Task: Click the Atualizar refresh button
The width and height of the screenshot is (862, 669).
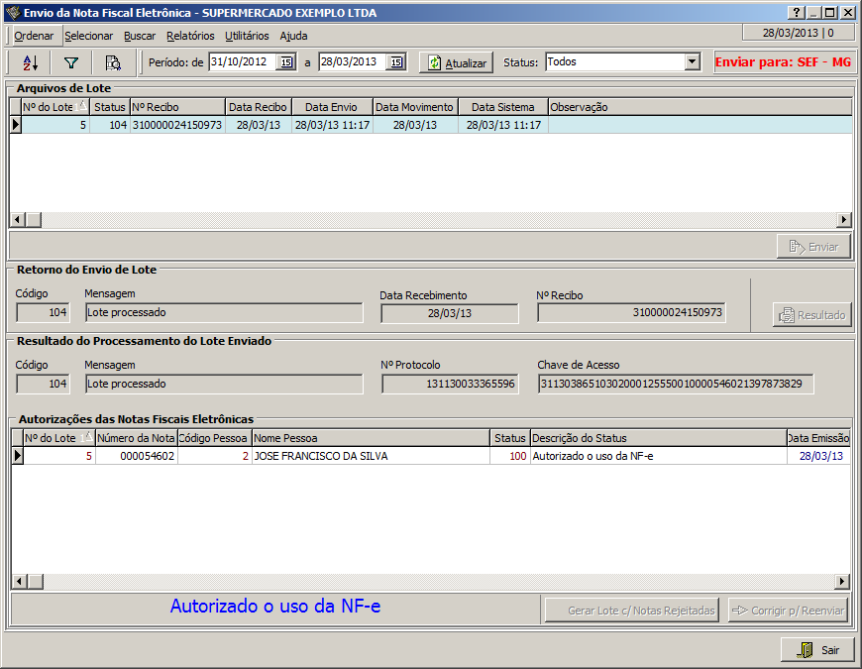Action: point(456,62)
